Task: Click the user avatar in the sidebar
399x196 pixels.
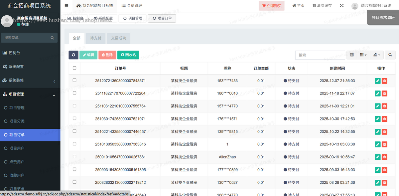Action: coord(7,21)
